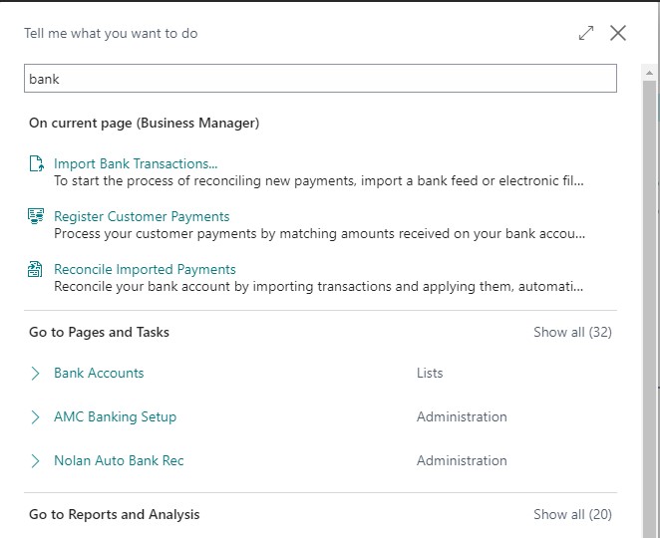Click the Lists category label for Bank Accounts
660x538 pixels.
(430, 374)
